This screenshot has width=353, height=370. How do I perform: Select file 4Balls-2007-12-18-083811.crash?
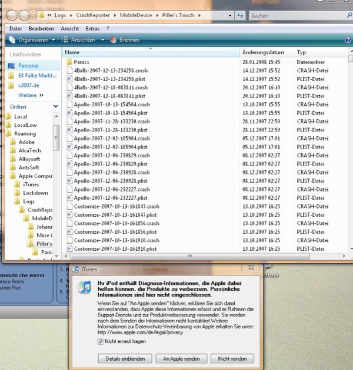tap(111, 88)
